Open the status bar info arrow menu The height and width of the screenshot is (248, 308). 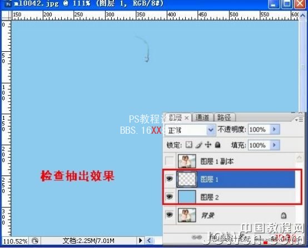click(141, 241)
